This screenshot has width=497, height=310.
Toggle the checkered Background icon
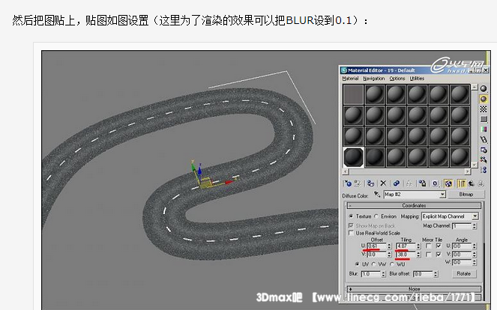(x=484, y=109)
